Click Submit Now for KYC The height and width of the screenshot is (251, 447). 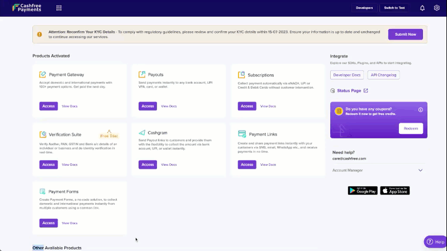pos(406,35)
